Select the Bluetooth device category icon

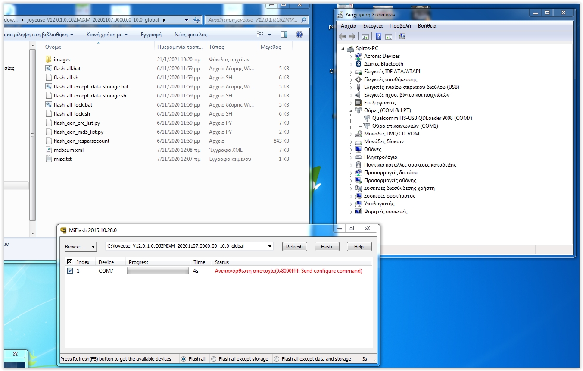pos(358,64)
